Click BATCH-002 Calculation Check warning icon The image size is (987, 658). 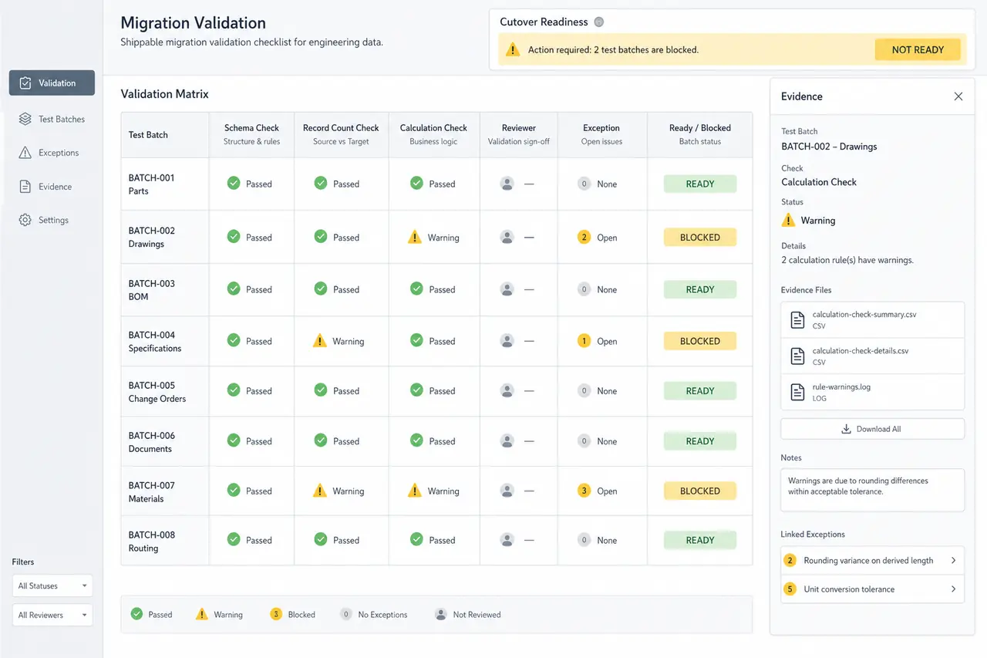415,237
